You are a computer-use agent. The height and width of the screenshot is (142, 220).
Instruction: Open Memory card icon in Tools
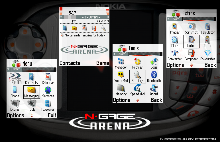tap(121, 90)
